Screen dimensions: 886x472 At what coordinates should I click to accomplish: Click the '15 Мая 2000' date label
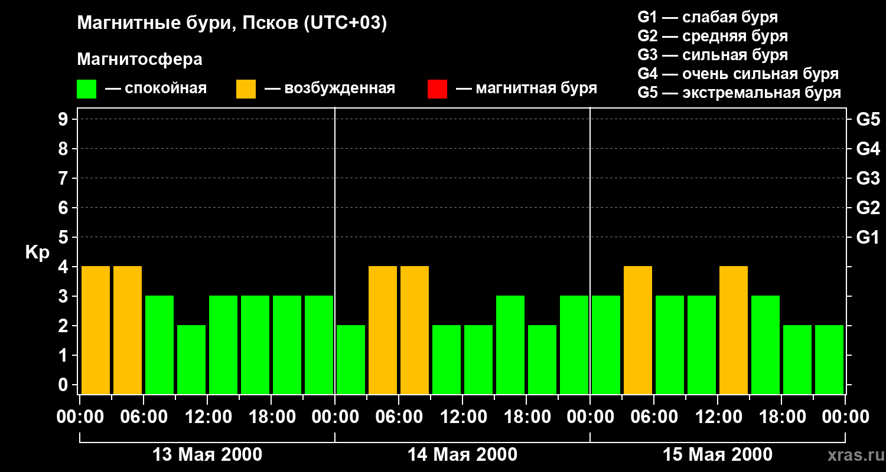(x=718, y=455)
